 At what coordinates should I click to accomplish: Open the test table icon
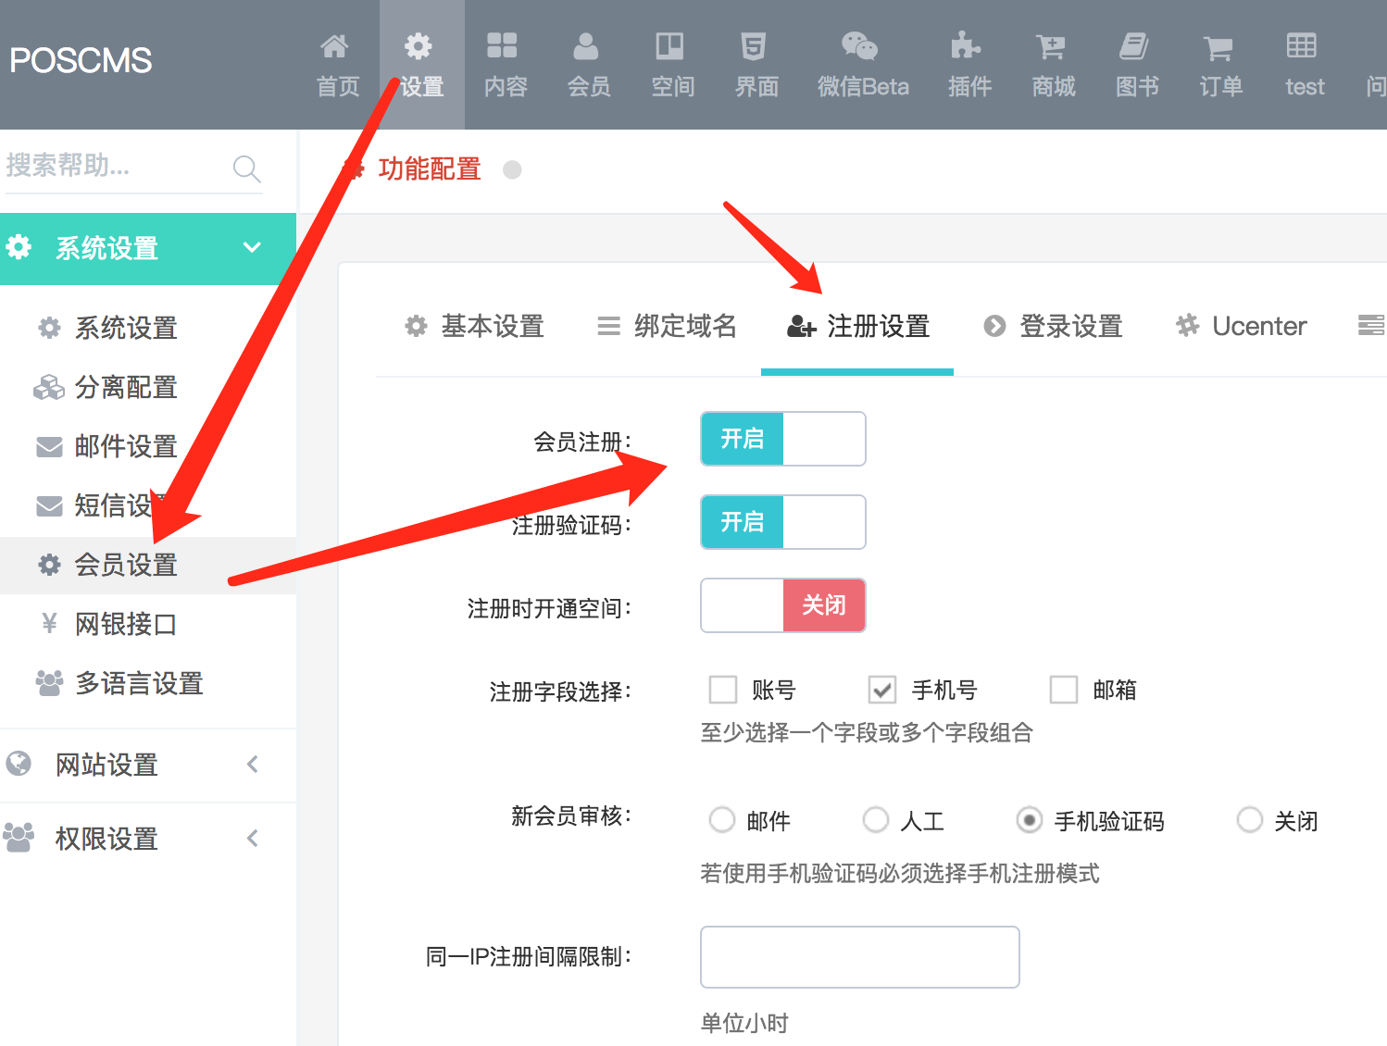(x=1301, y=45)
